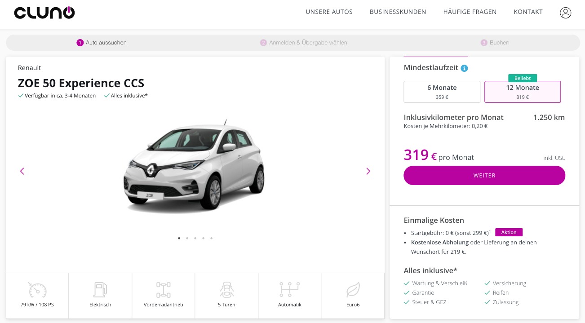Image resolution: width=585 pixels, height=323 pixels.
Task: Click the 1.250 km value
Action: 549,118
